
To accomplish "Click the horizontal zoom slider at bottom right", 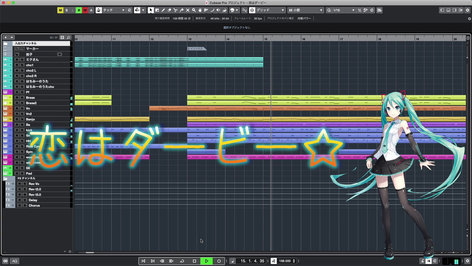I will click(454, 252).
